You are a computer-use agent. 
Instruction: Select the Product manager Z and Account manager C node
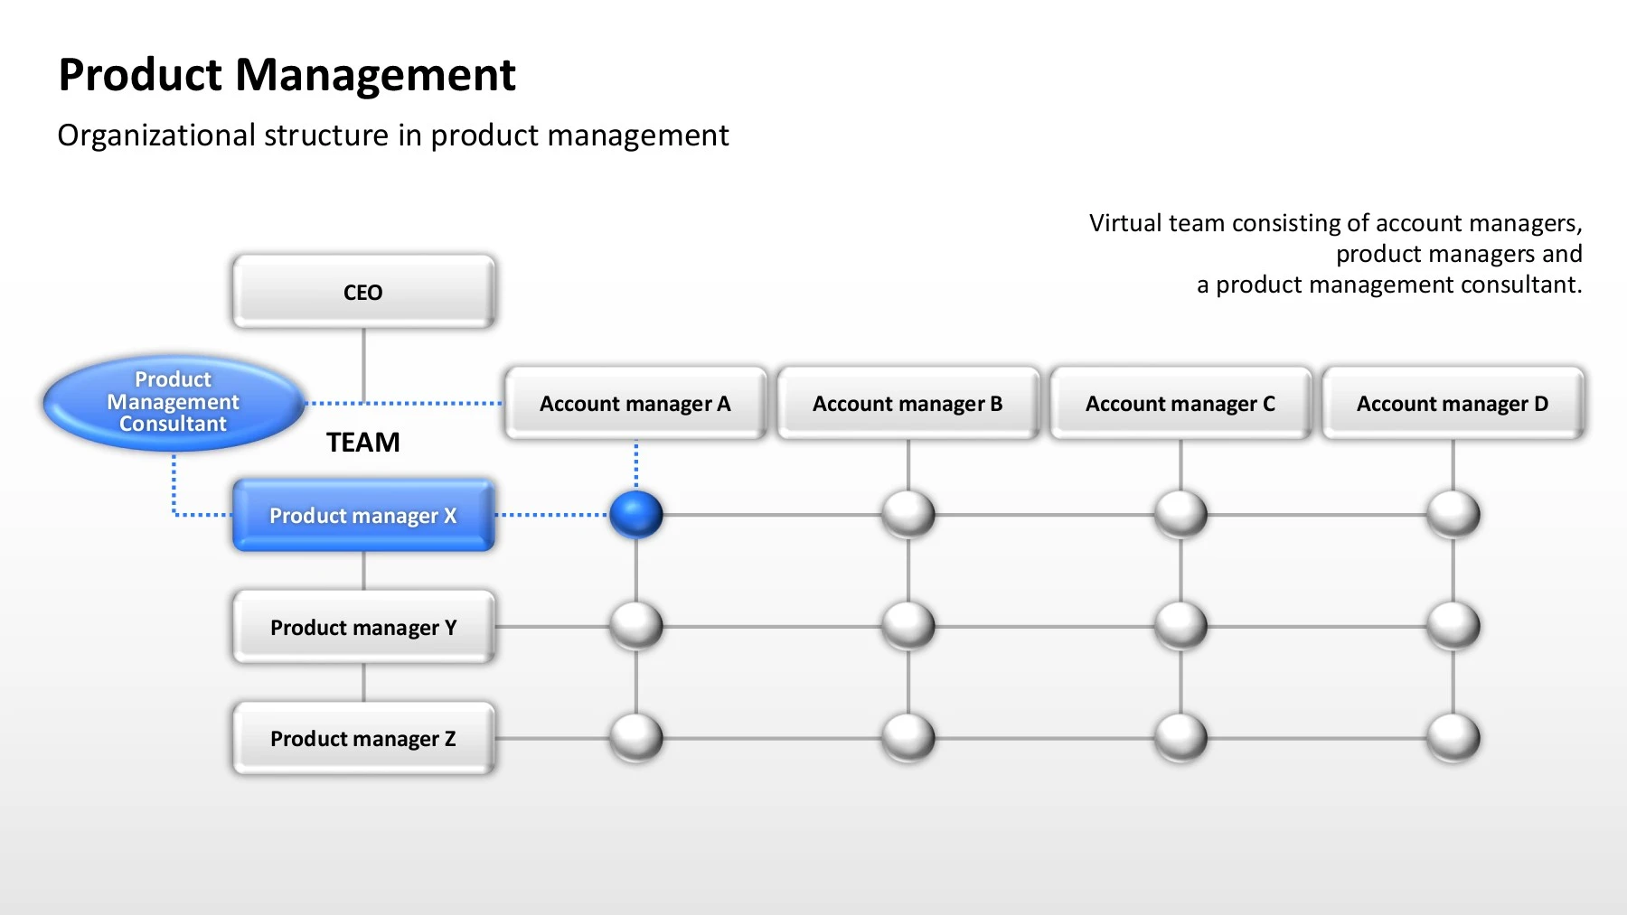click(1180, 738)
